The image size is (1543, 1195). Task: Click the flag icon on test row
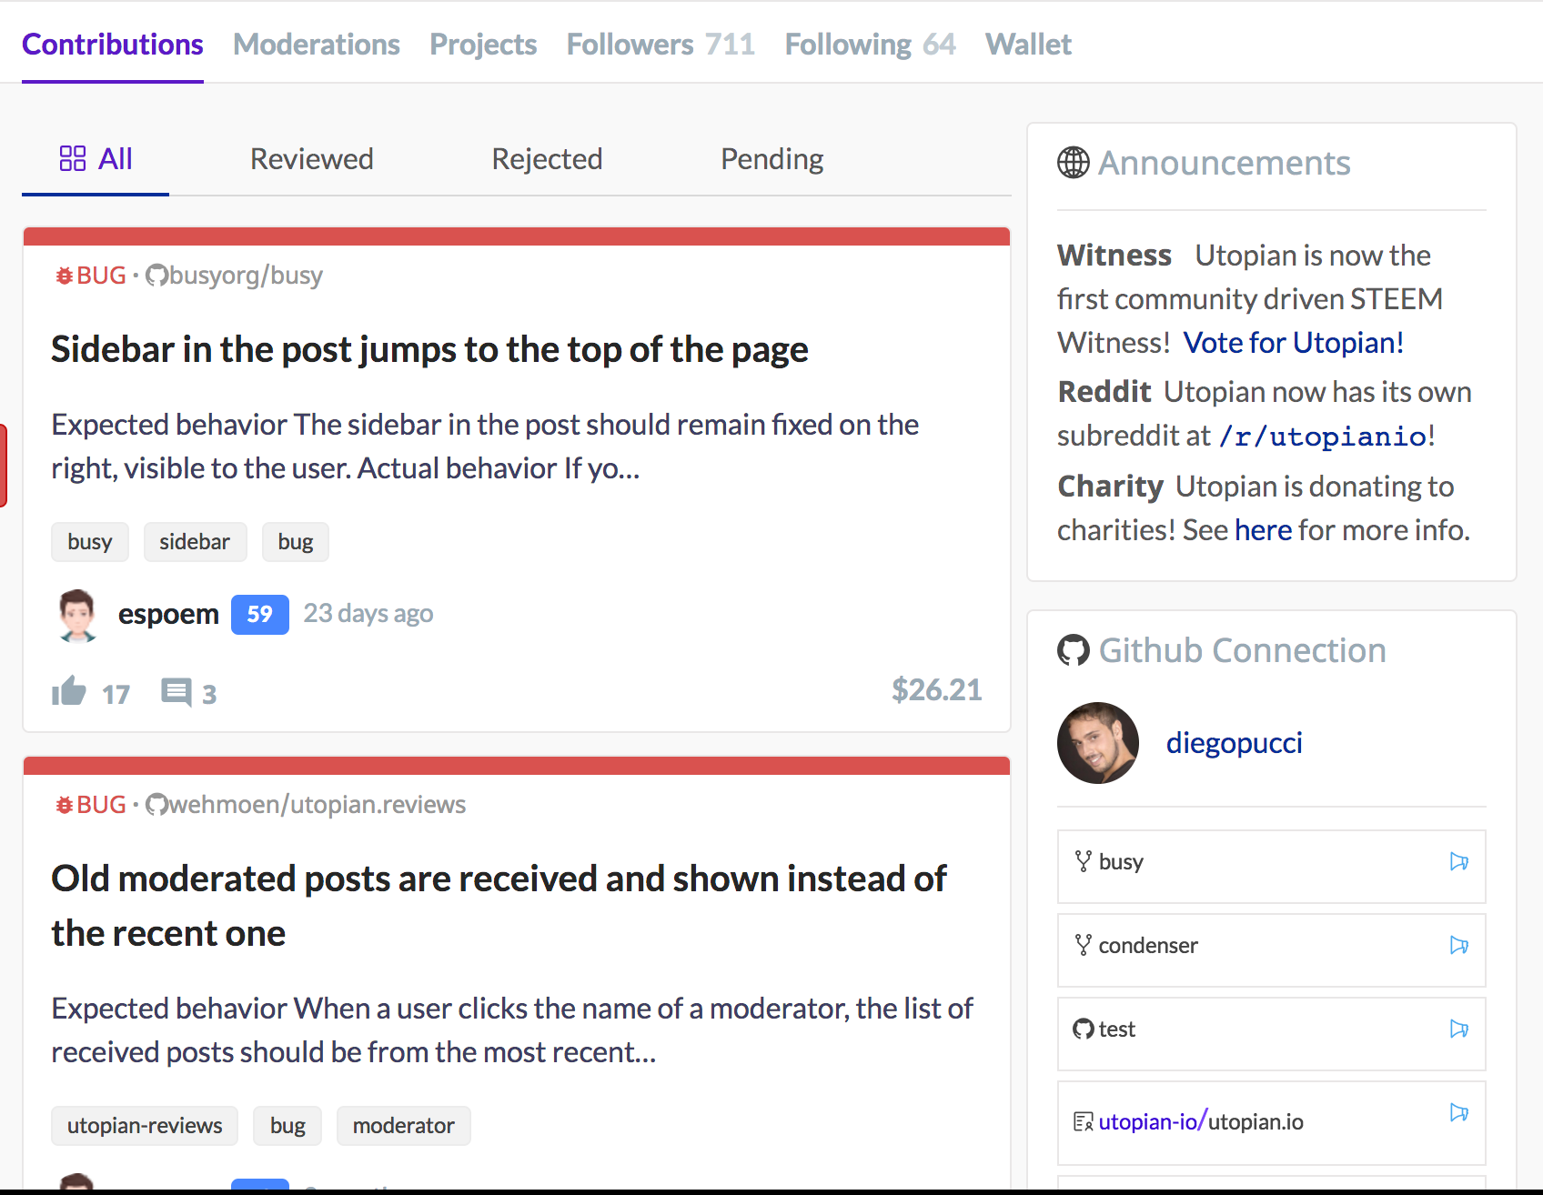click(1459, 1029)
